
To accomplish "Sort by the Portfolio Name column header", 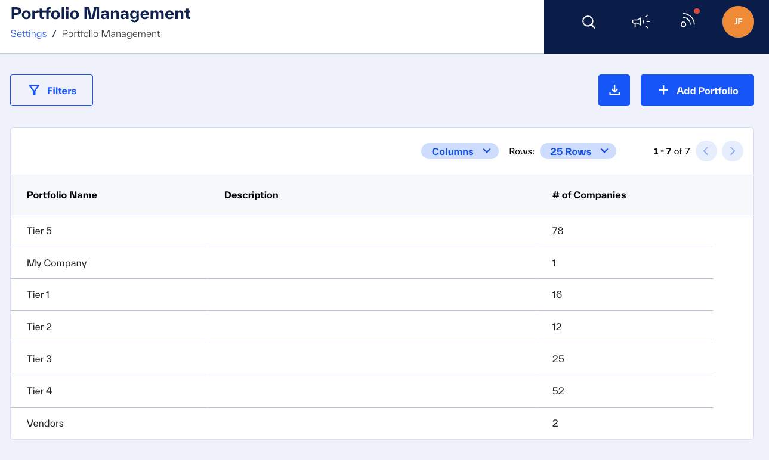I will tap(62, 195).
